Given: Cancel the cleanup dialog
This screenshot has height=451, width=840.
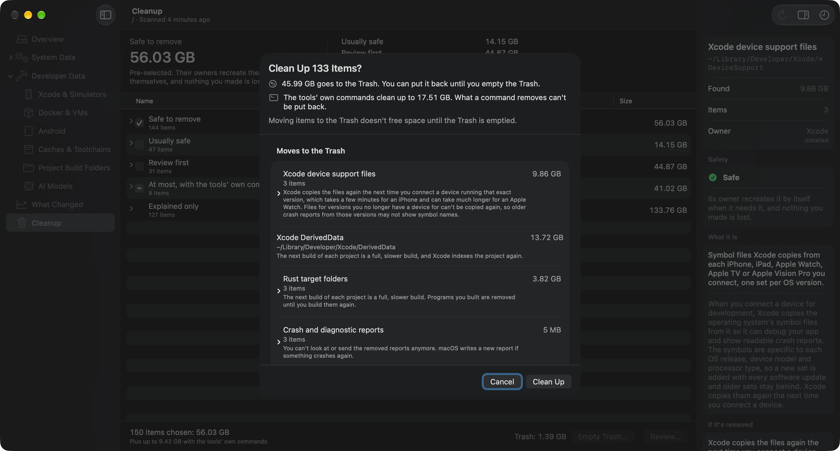Looking at the screenshot, I should pyautogui.click(x=502, y=382).
